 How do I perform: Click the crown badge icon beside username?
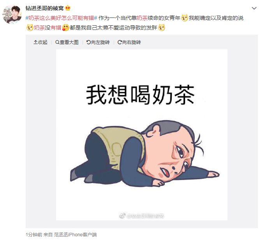[x=68, y=8]
